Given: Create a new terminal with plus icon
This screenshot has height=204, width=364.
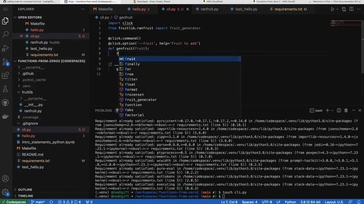Looking at the screenshot, I should click(x=328, y=110).
